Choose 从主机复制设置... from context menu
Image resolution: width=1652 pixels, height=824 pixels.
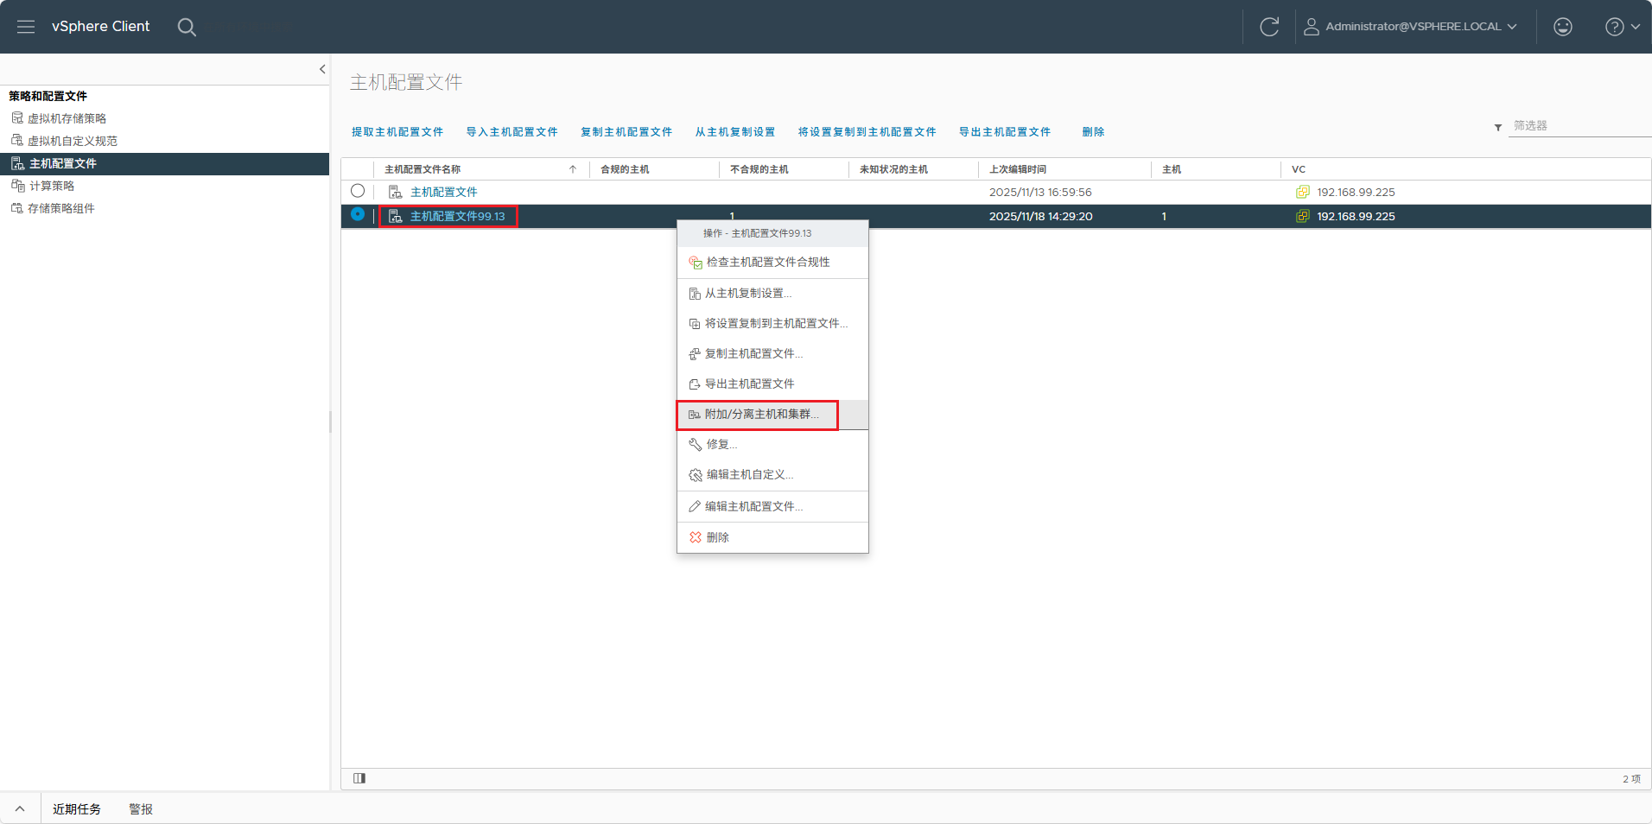tap(772, 294)
